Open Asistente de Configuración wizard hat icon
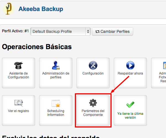The width and height of the screenshot is (166, 138). click(x=19, y=65)
